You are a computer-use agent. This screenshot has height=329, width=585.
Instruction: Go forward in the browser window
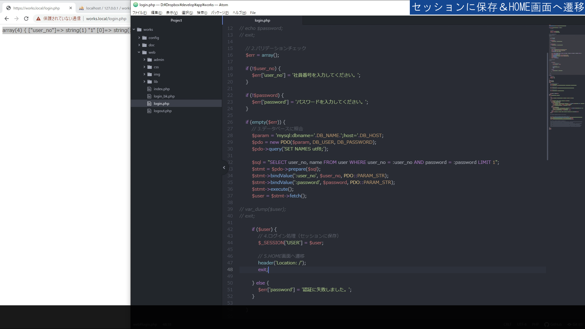coord(16,19)
